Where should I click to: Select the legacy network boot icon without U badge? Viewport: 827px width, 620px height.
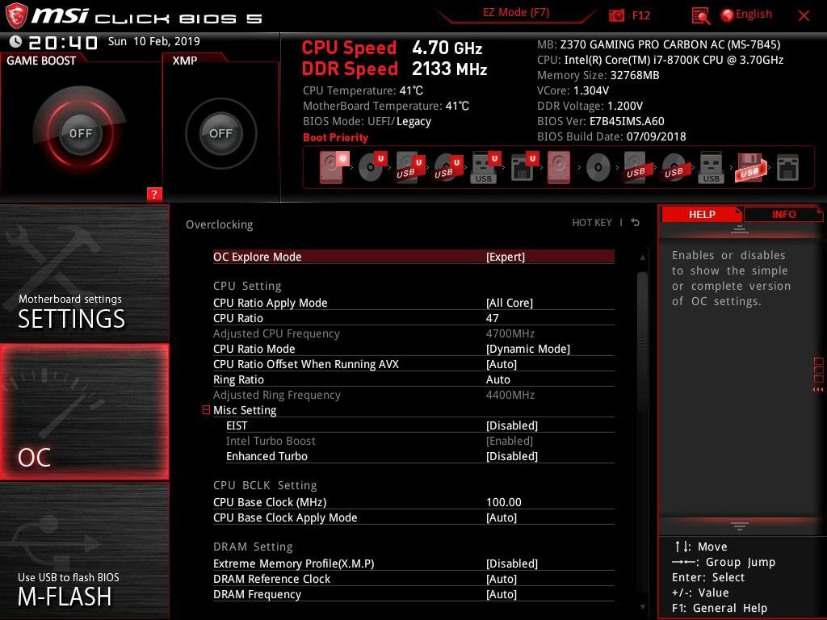pos(787,168)
